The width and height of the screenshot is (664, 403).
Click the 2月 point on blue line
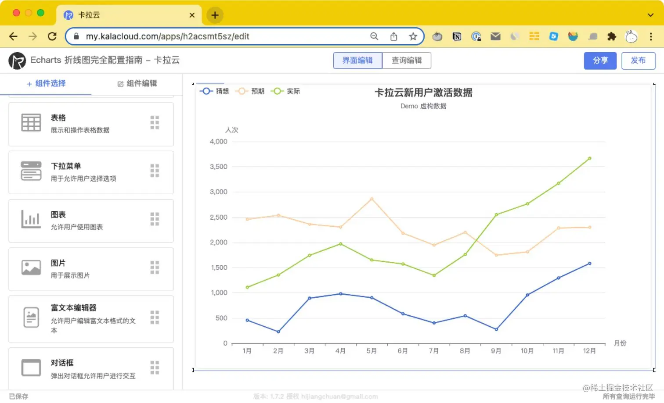pyautogui.click(x=278, y=332)
